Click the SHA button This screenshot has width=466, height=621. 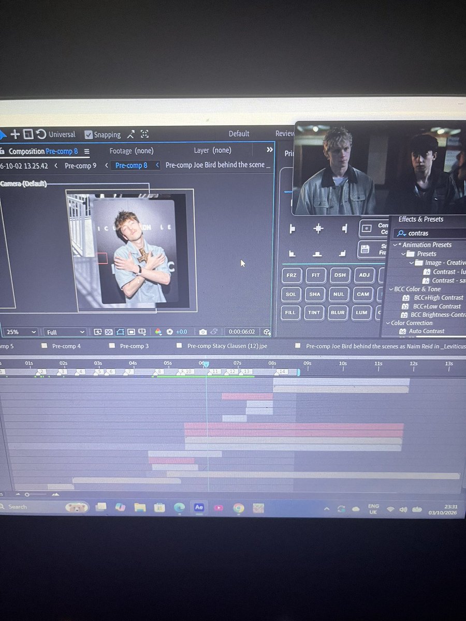click(x=315, y=294)
